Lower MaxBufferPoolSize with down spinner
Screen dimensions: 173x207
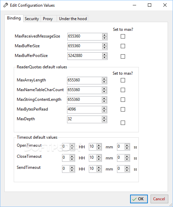point(104,57)
